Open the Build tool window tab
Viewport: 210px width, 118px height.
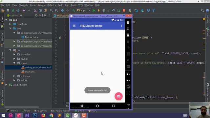26,111
